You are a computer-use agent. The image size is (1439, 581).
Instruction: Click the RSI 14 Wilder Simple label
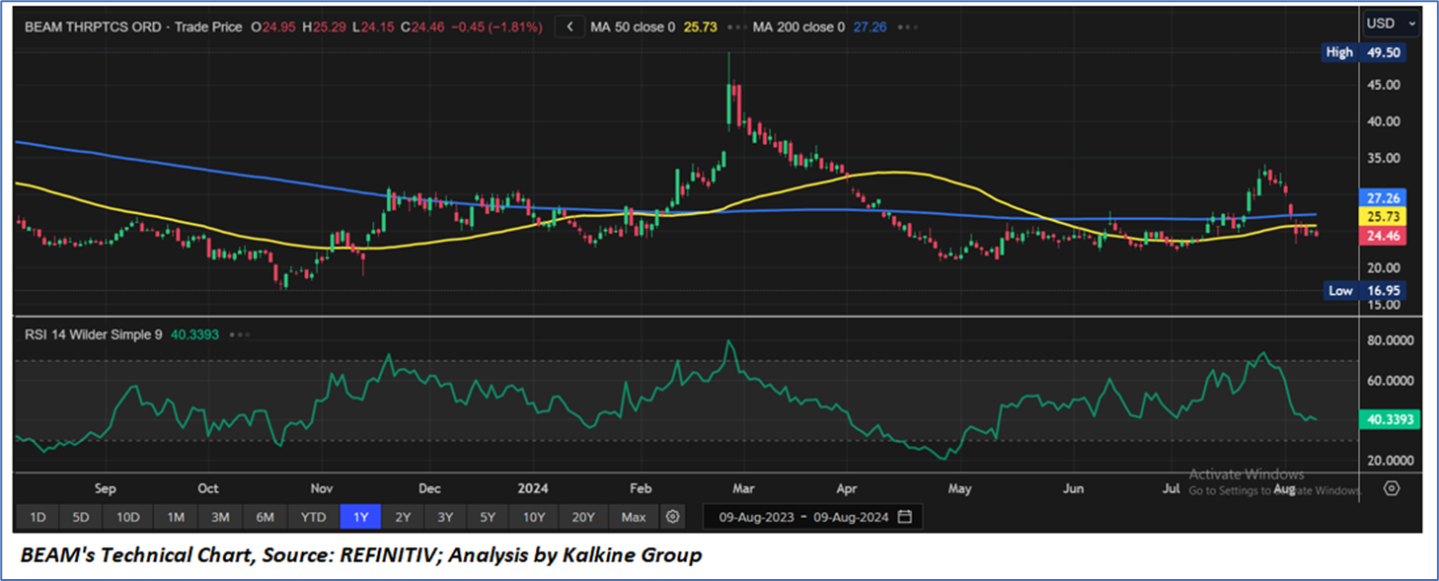click(x=94, y=334)
